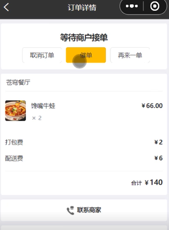Open the mini program three-dots menu
169x230 pixels.
tap(132, 6)
